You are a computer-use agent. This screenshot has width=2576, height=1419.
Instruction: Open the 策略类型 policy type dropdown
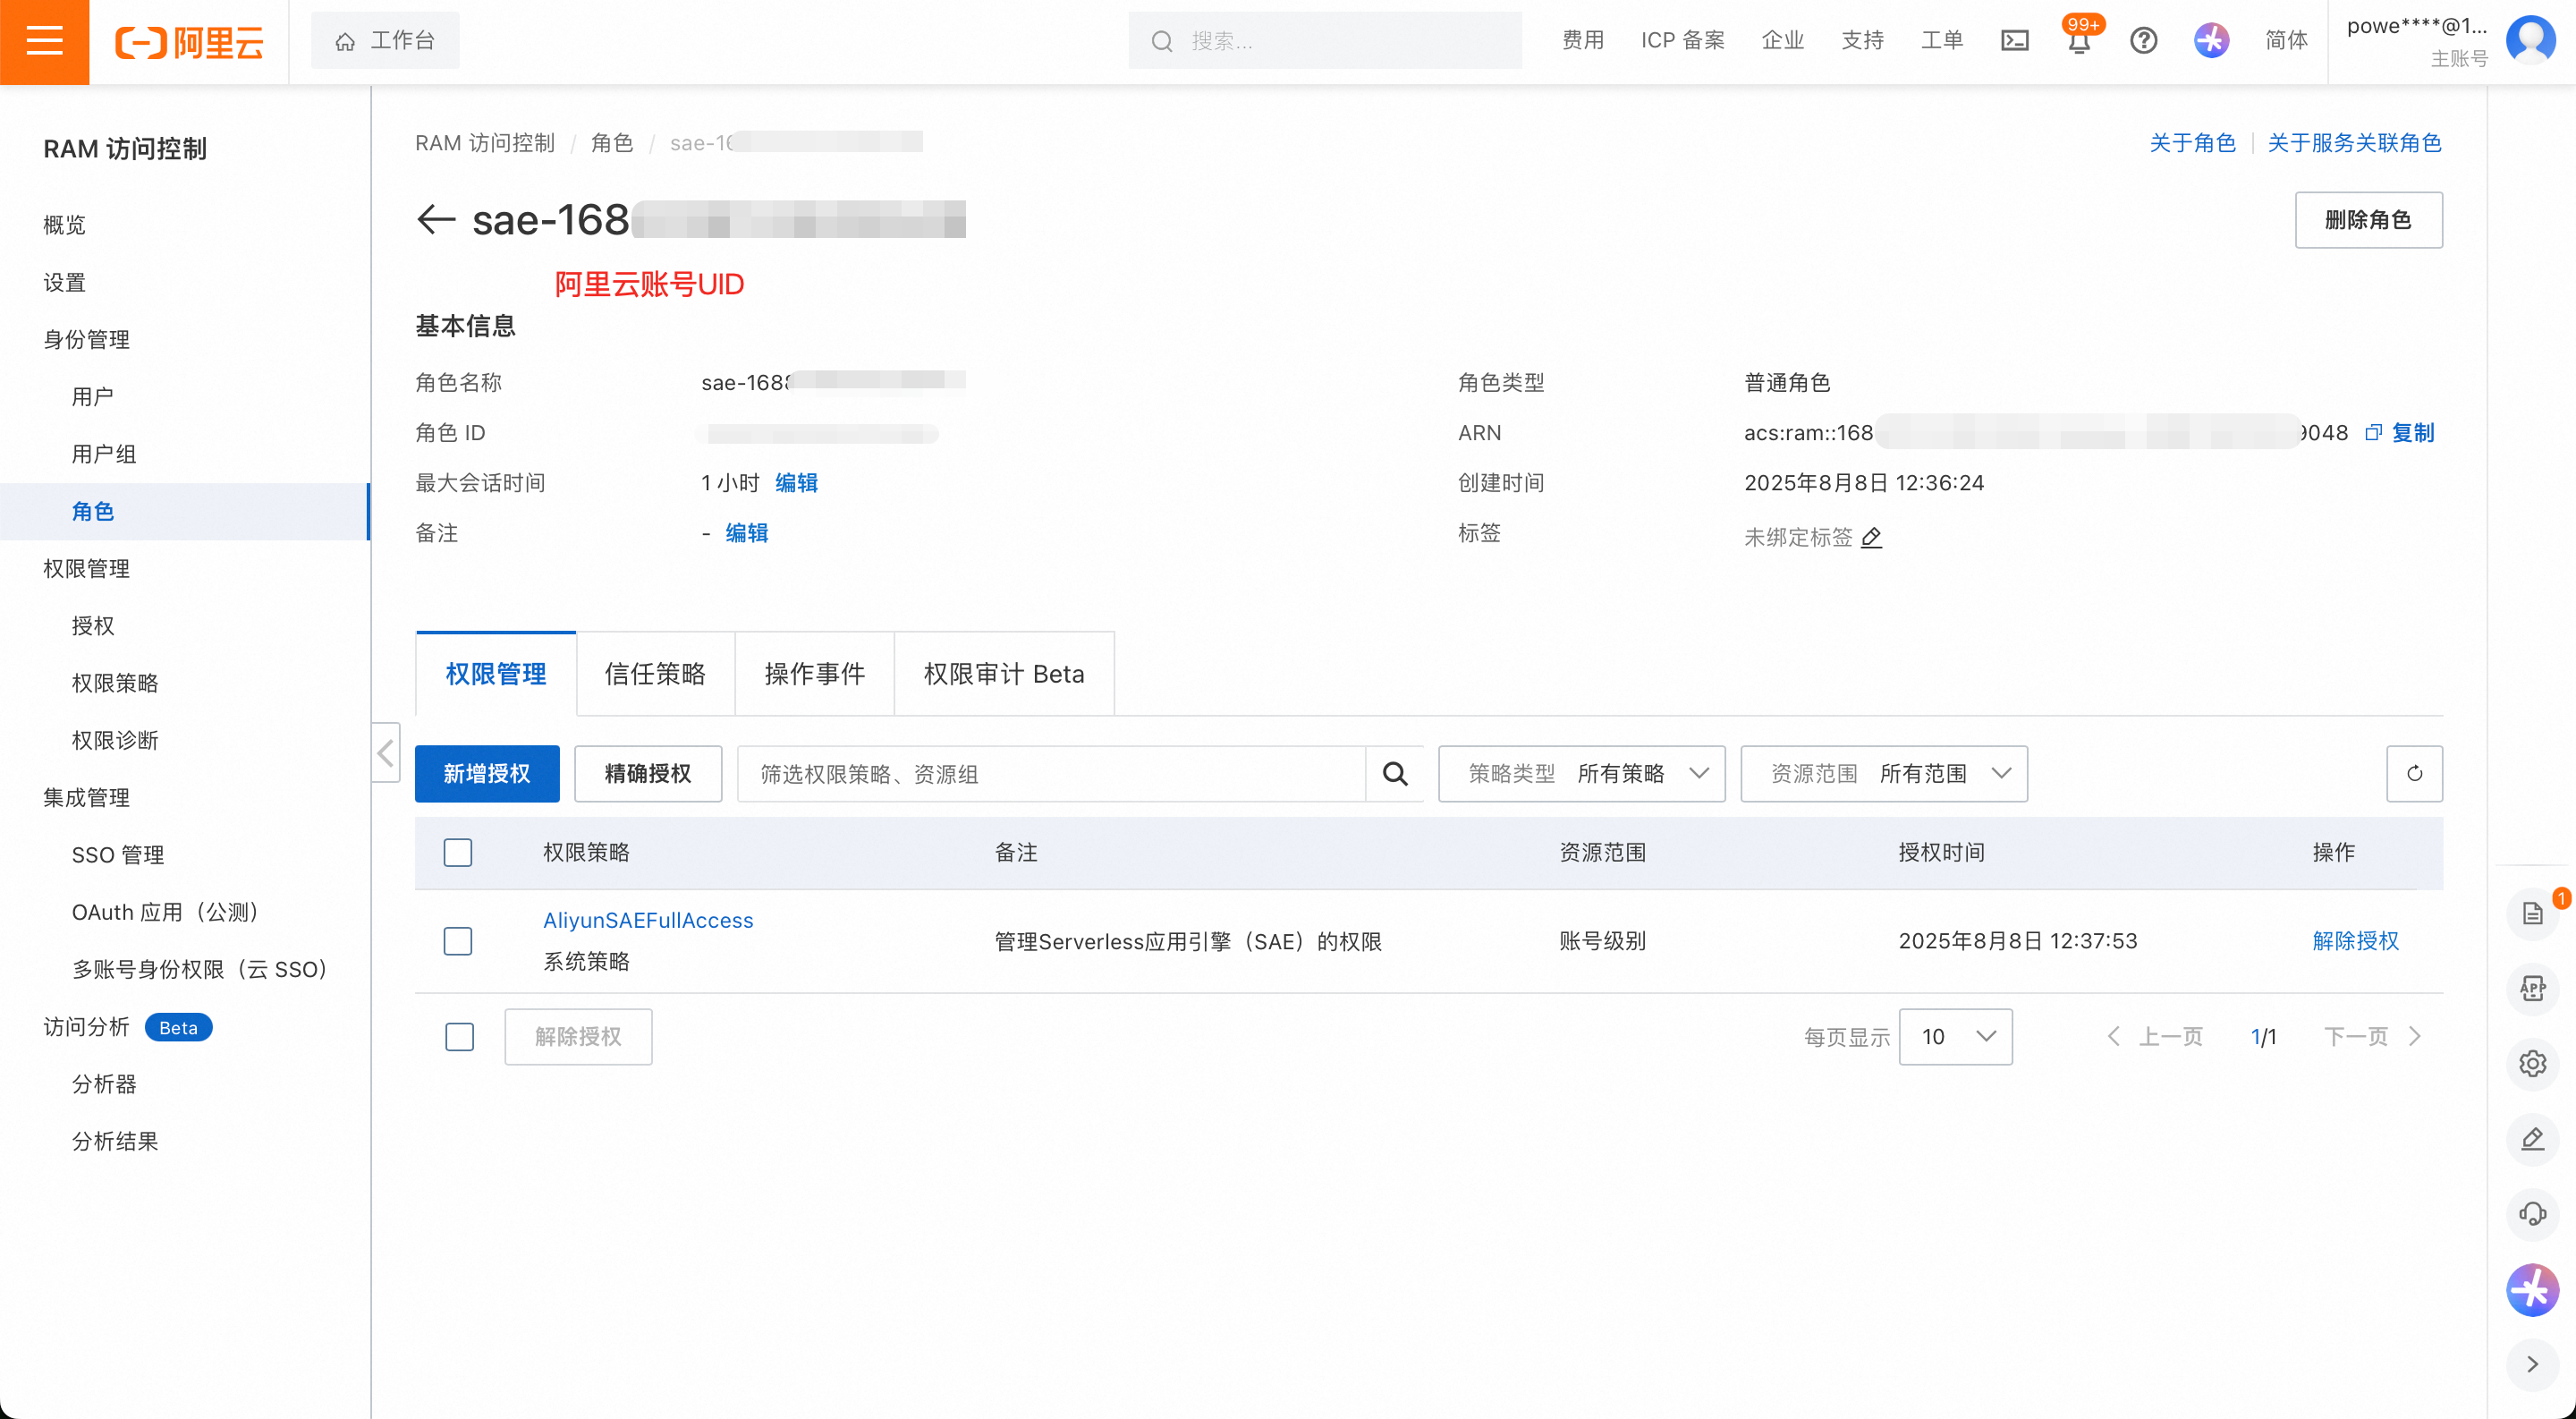pyautogui.click(x=1581, y=773)
